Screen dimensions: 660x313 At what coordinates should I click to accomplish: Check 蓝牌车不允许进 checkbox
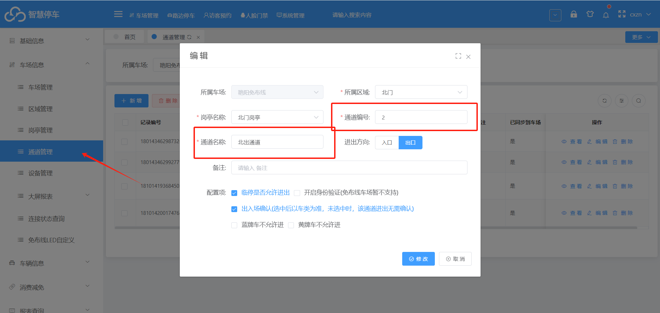pyautogui.click(x=234, y=225)
